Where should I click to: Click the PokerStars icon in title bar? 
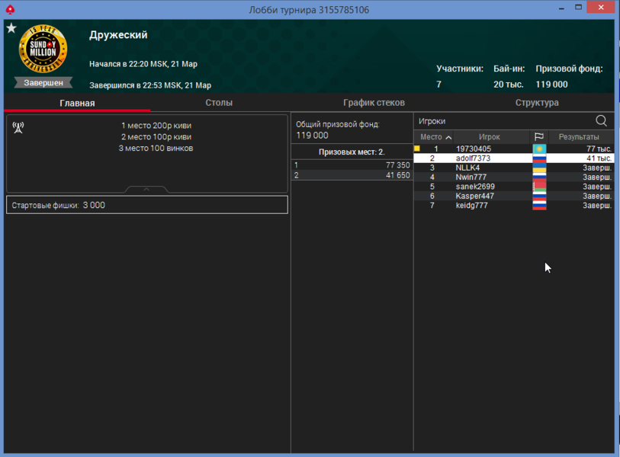click(x=10, y=9)
